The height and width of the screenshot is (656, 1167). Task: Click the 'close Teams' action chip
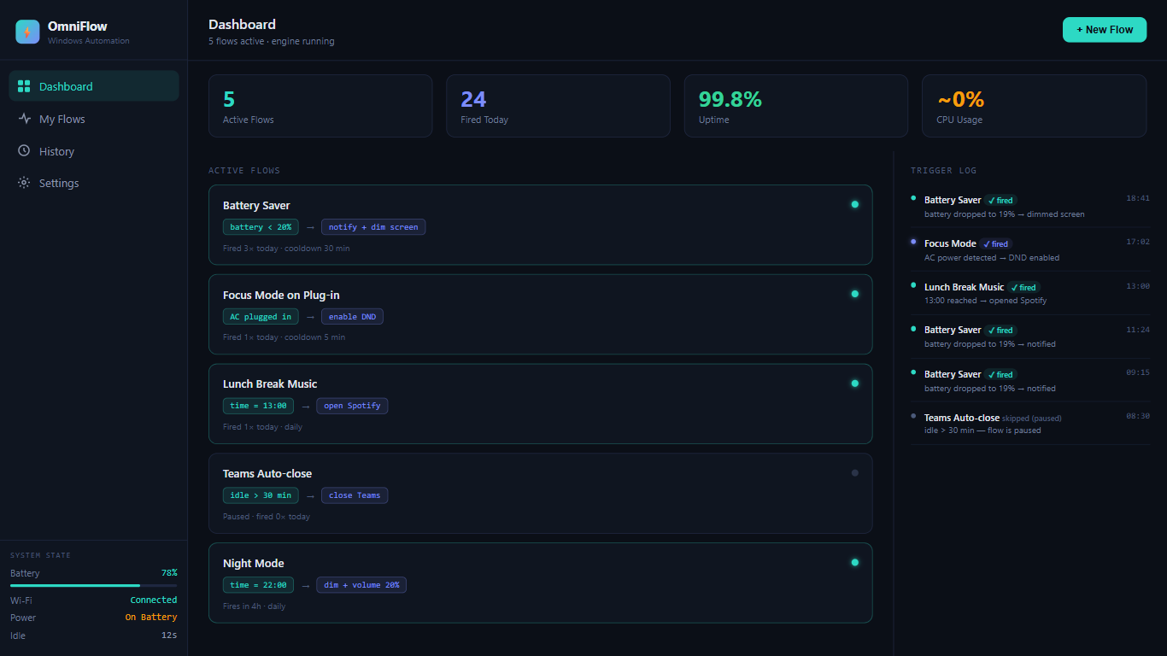pyautogui.click(x=355, y=495)
